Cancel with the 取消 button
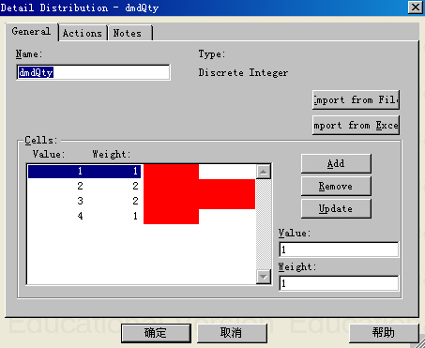 232,333
